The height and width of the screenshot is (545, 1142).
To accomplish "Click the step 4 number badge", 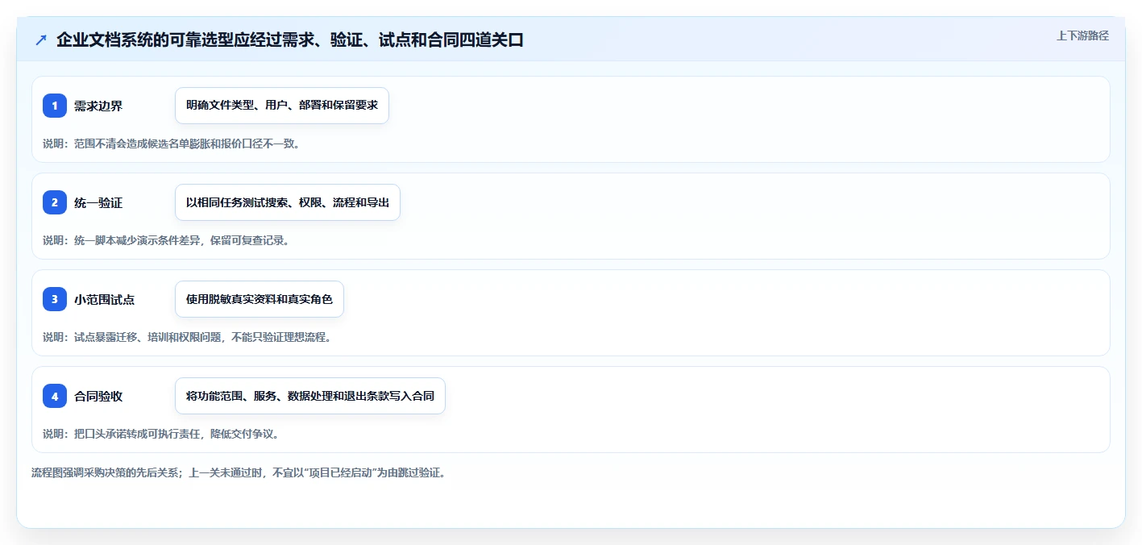I will (x=55, y=396).
